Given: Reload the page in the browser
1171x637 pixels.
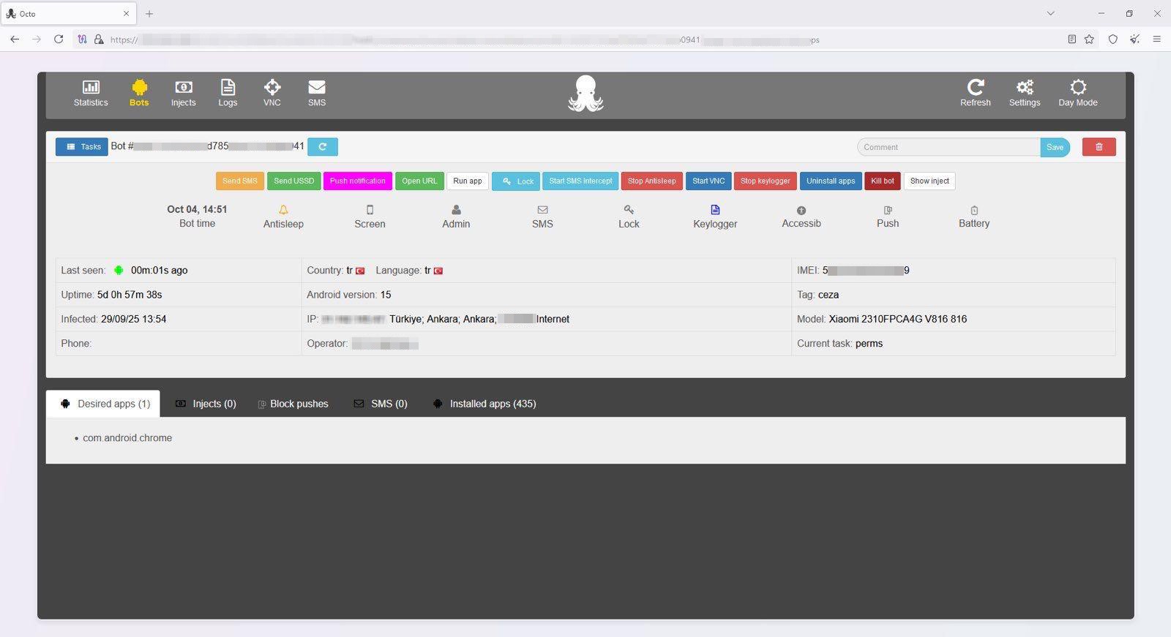Looking at the screenshot, I should pos(59,39).
